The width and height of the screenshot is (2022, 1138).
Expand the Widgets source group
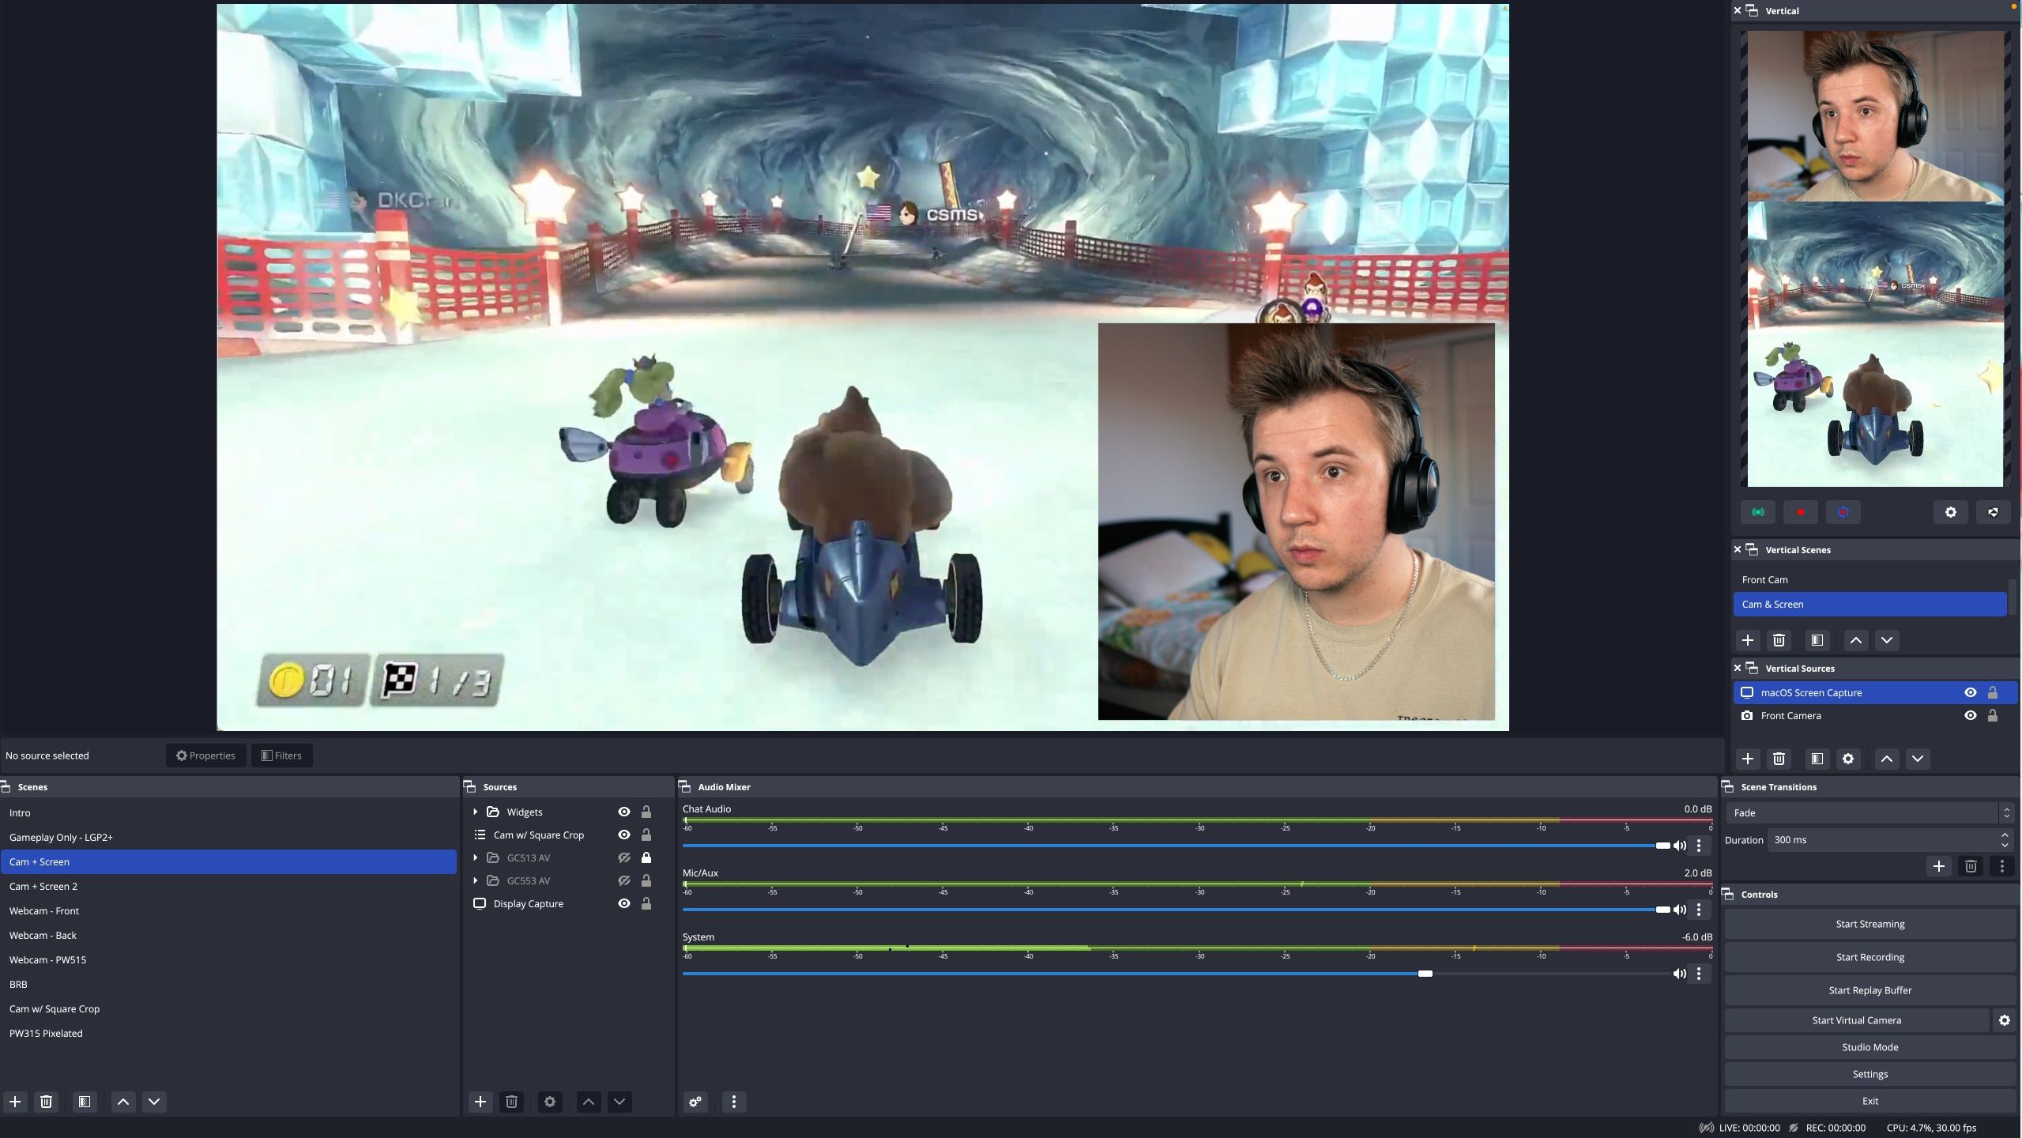[x=476, y=812]
